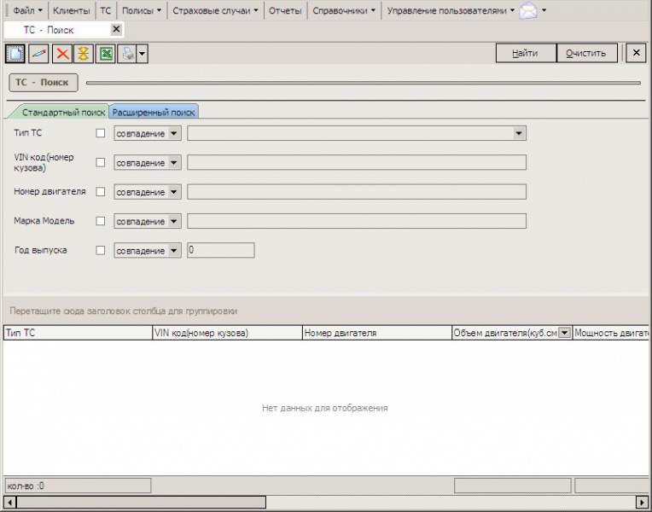Click the horizontal scrollbar right arrow
Screen dimensions: 652x512
(643, 502)
